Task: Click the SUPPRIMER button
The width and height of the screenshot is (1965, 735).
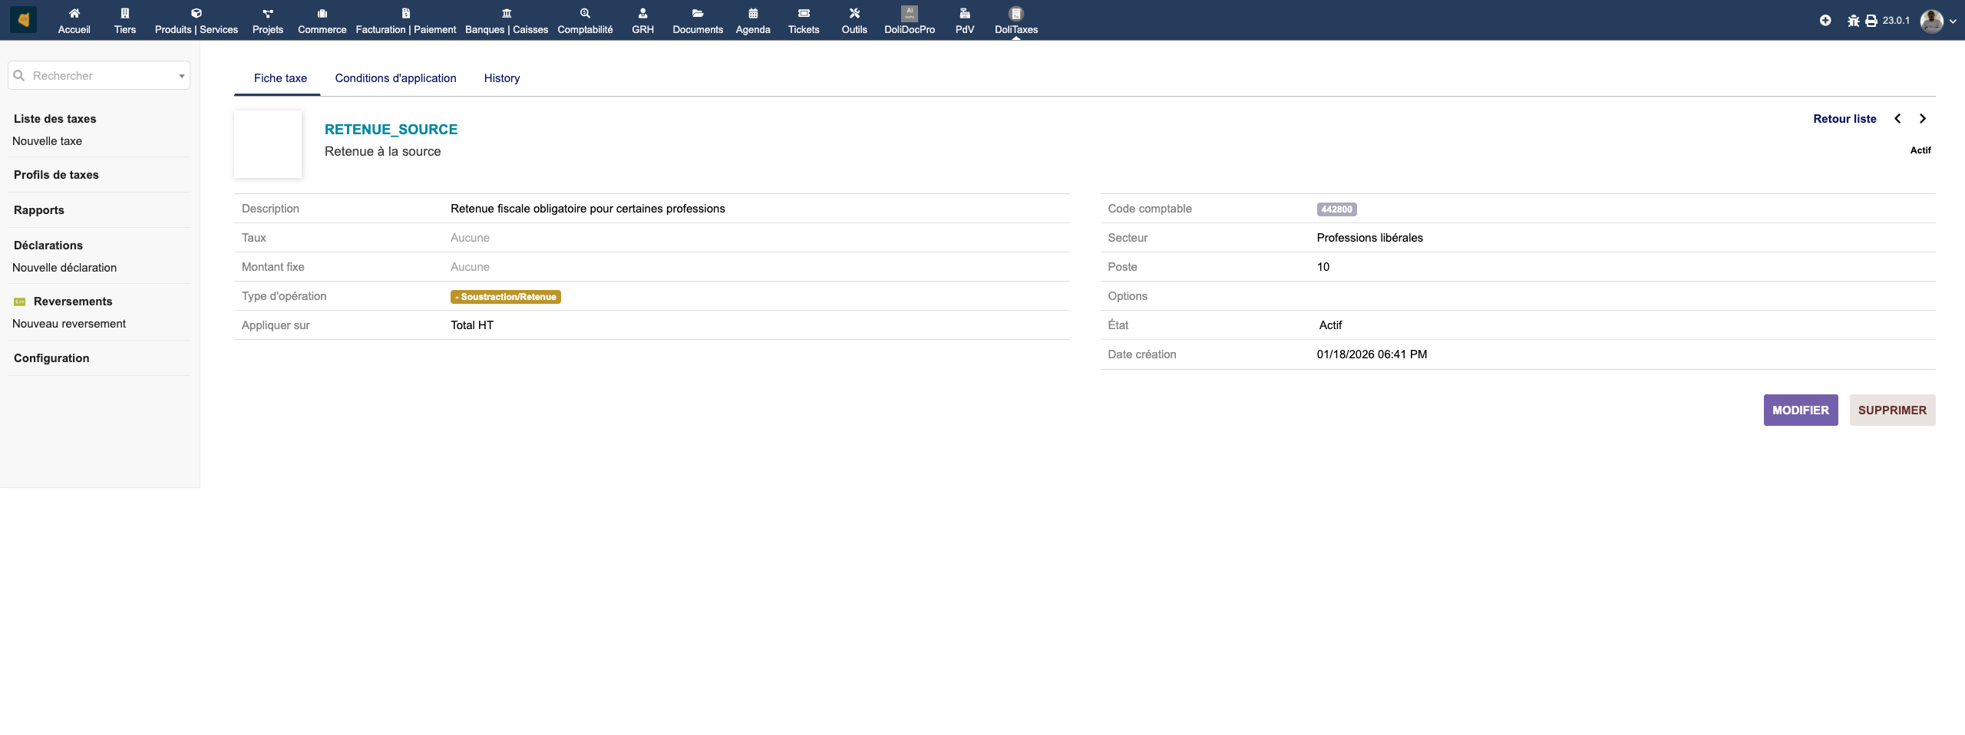Action: [x=1892, y=410]
